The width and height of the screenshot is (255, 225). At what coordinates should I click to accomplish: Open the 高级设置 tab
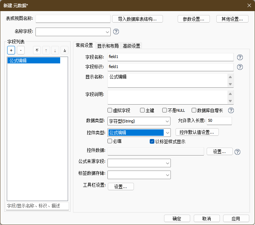(x=131, y=46)
